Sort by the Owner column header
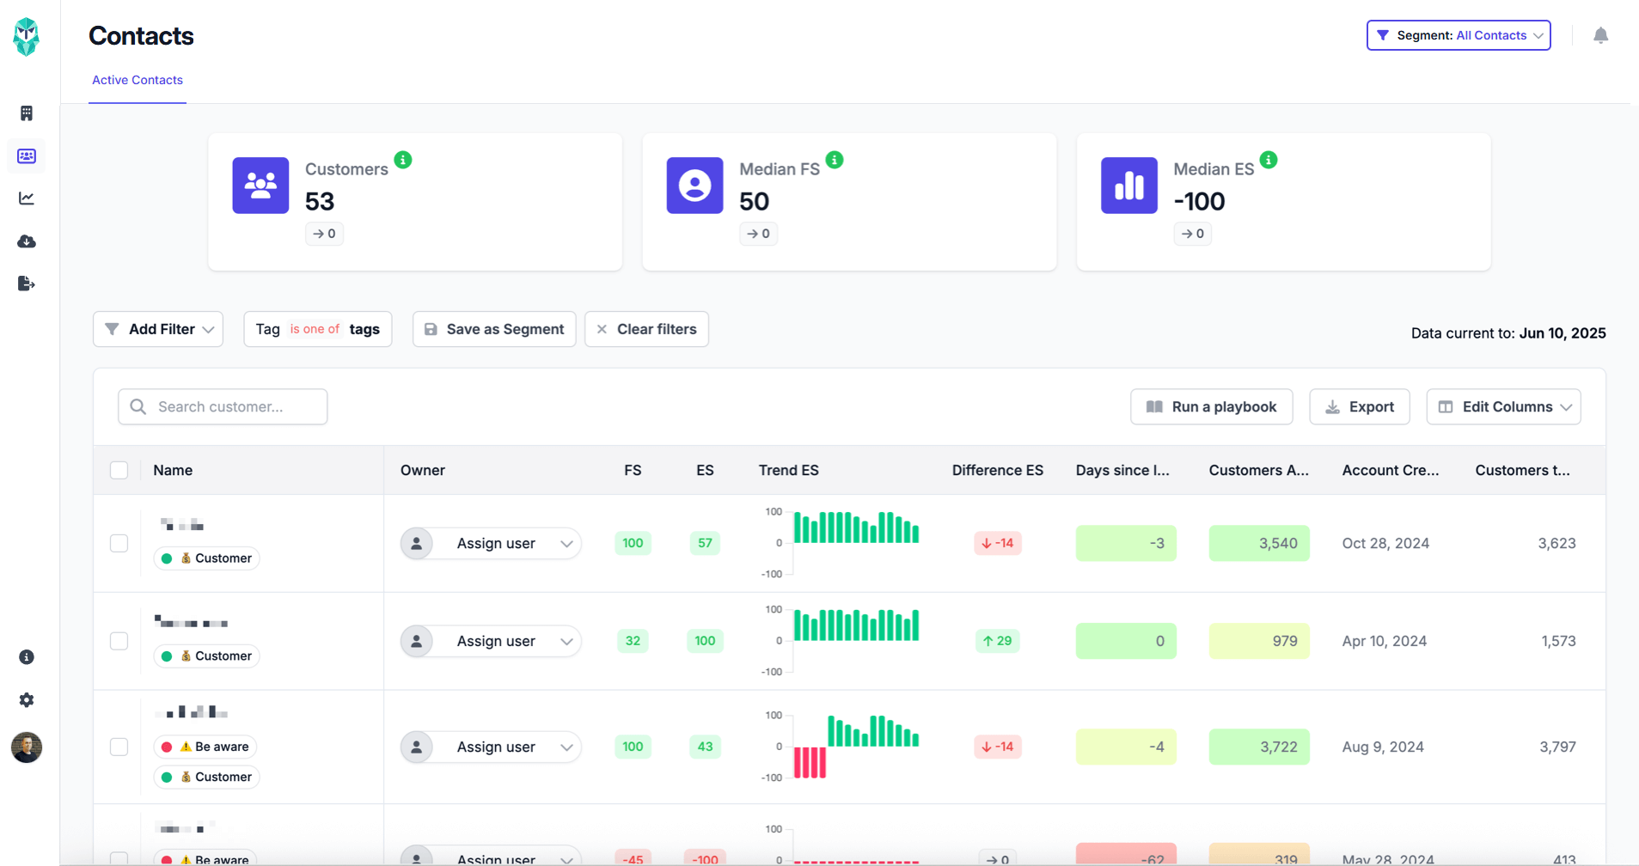Screen dimensions: 1639x866 click(x=423, y=470)
